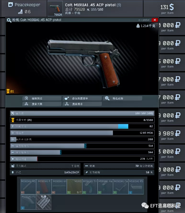Select the M1911A1 P. pistol grip mod slot
Image resolution: width=185 pixels, height=213 pixels.
(44, 187)
